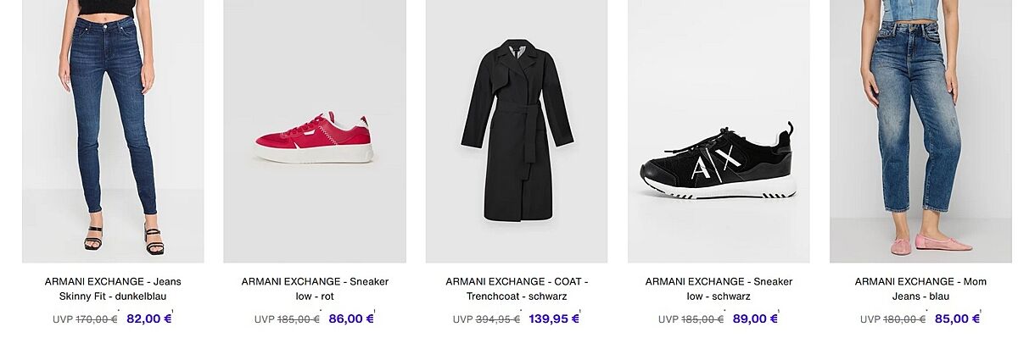Click the 89,00 € sale price
Screen dimensions: 1018x360
coord(754,319)
